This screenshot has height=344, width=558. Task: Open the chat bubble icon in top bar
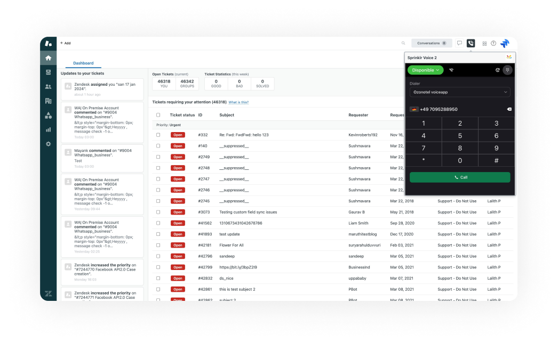(x=459, y=43)
